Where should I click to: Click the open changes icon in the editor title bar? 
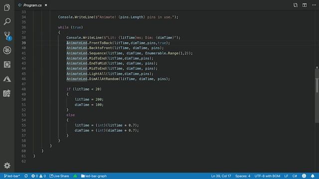click(x=296, y=5)
